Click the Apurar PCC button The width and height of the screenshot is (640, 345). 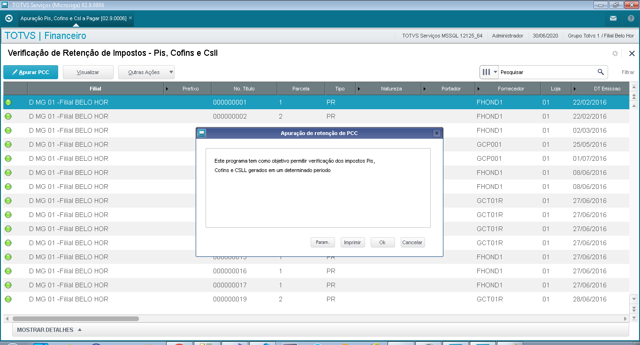tap(30, 72)
